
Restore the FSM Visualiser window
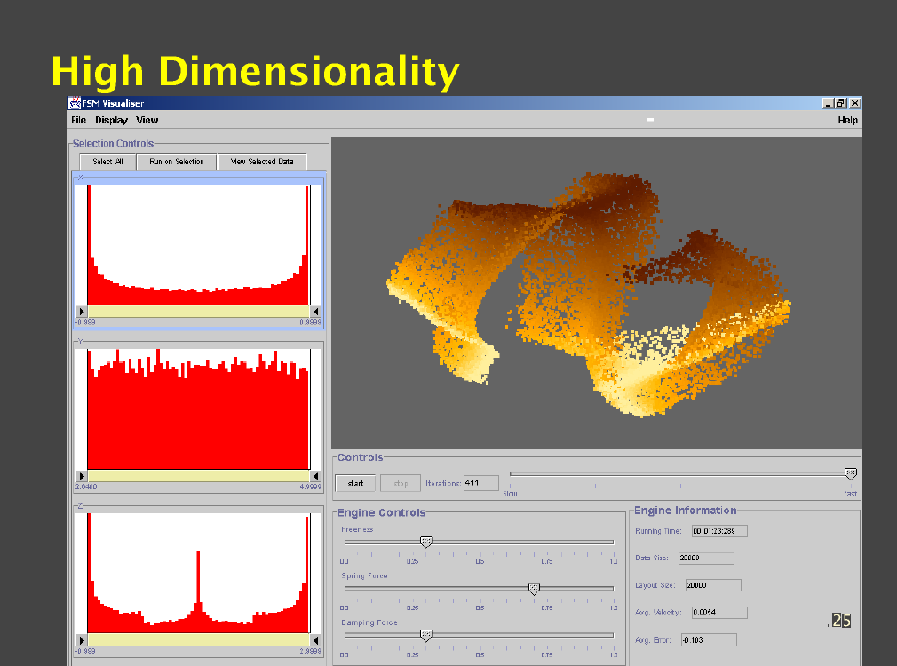tap(840, 103)
